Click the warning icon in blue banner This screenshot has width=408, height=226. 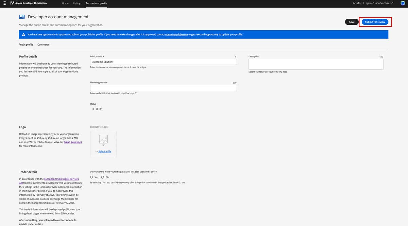tap(23, 34)
